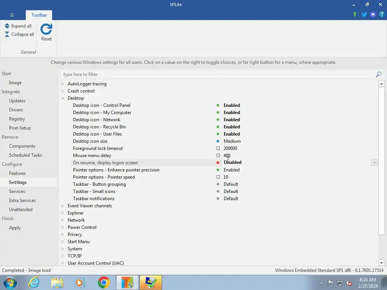387x290 pixels.
Task: Click the green update arrow icon
Action: click(355, 14)
